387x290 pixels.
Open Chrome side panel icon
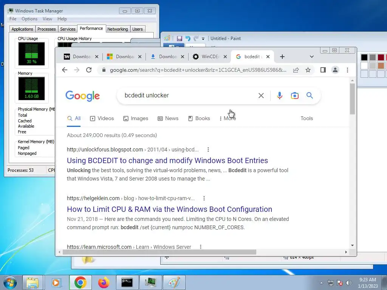coord(323,70)
